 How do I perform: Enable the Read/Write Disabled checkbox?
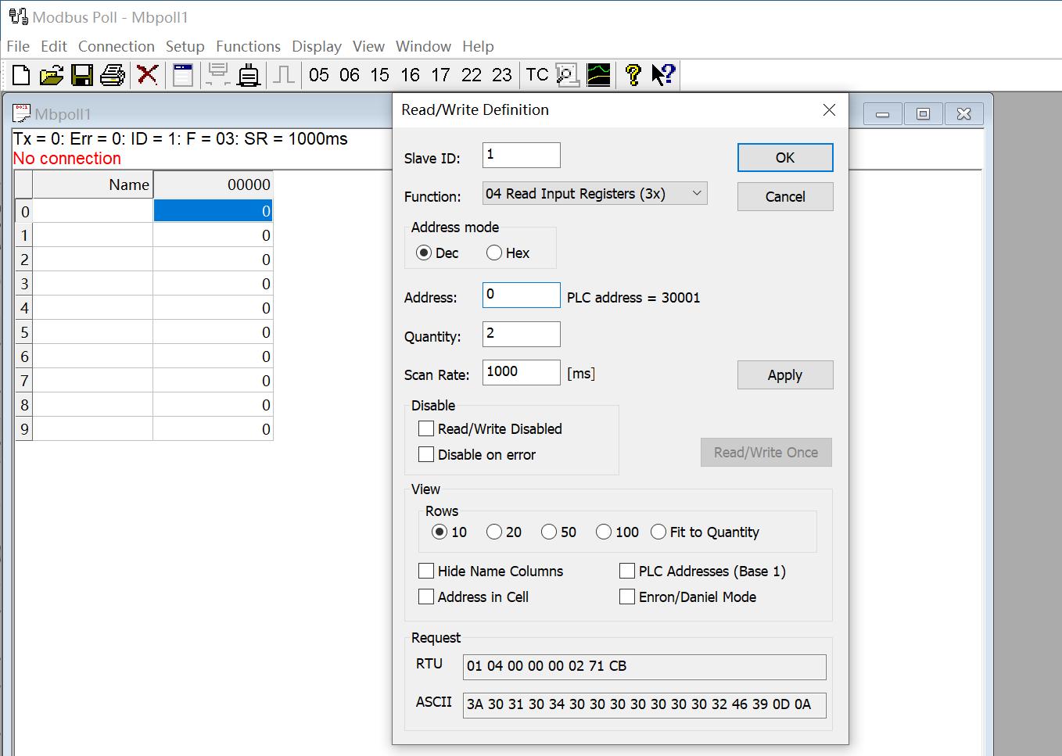pos(426,429)
